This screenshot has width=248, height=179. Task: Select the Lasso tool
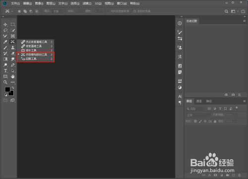[5, 30]
